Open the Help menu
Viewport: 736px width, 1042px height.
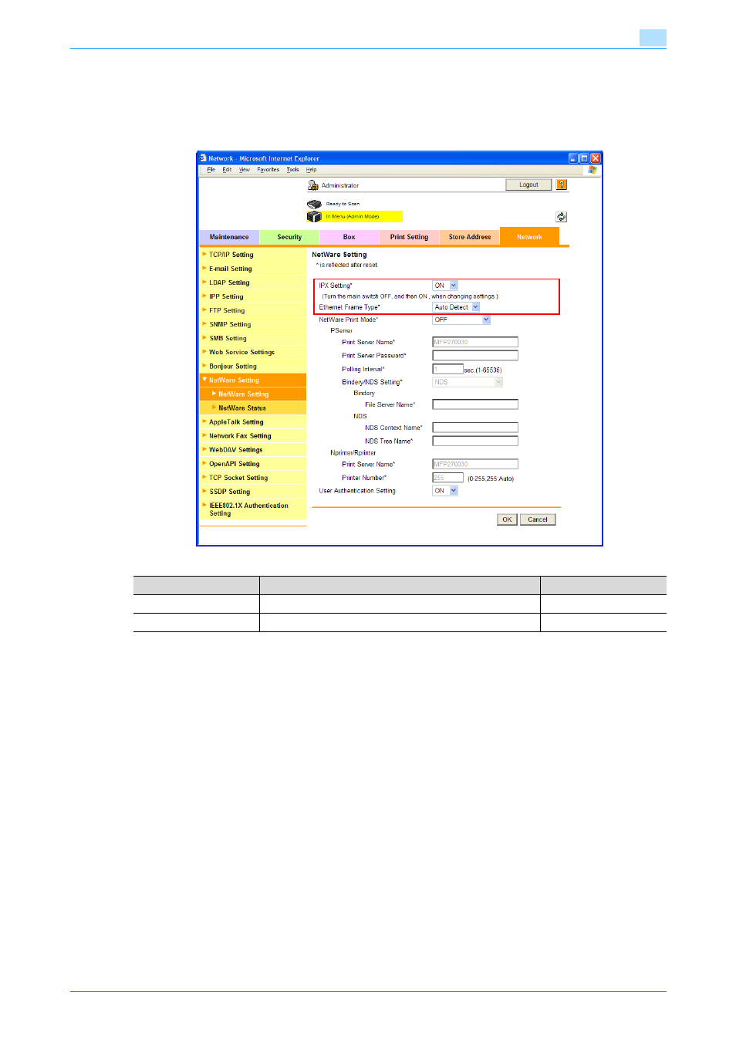(x=311, y=170)
